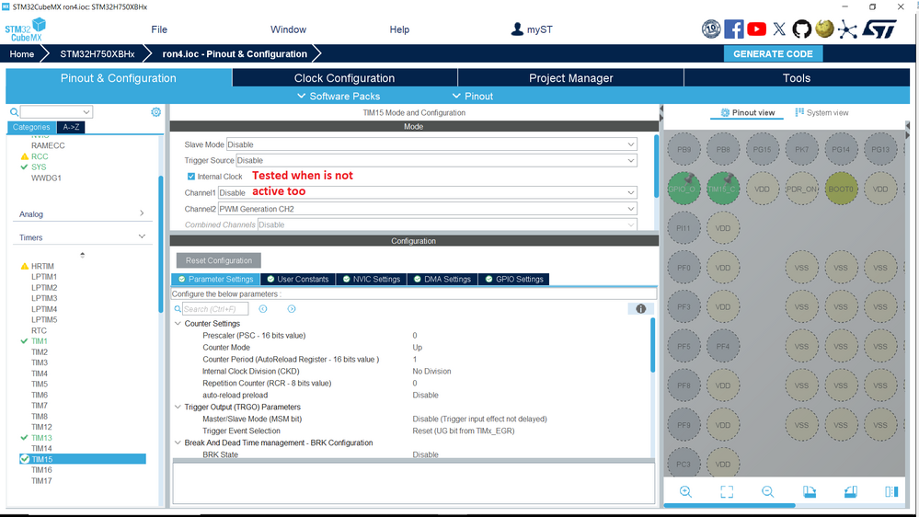Collapse the Counter Settings group
The width and height of the screenshot is (919, 517).
(x=178, y=324)
